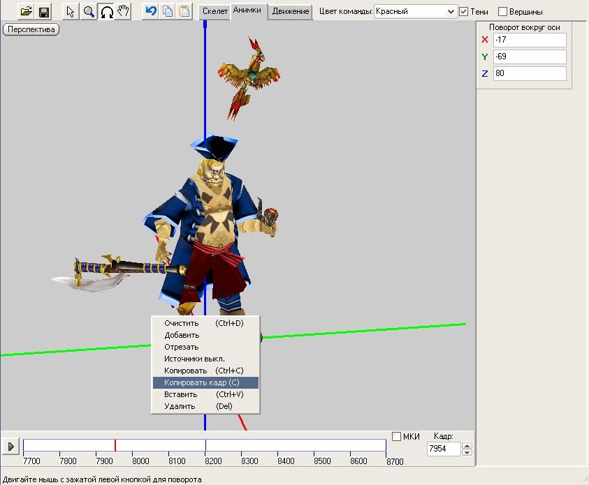The width and height of the screenshot is (589, 485).
Task: Toggle the Тени checkbox
Action: click(x=464, y=12)
